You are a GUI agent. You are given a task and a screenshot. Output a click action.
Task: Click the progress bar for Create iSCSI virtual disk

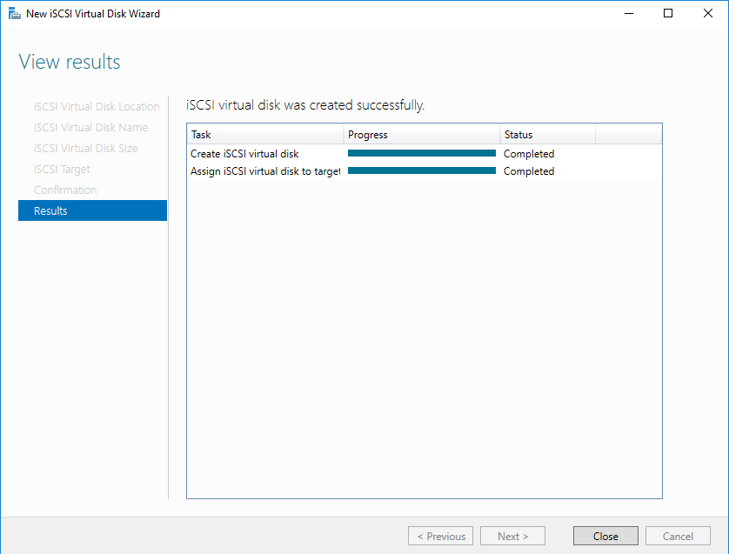coord(421,154)
